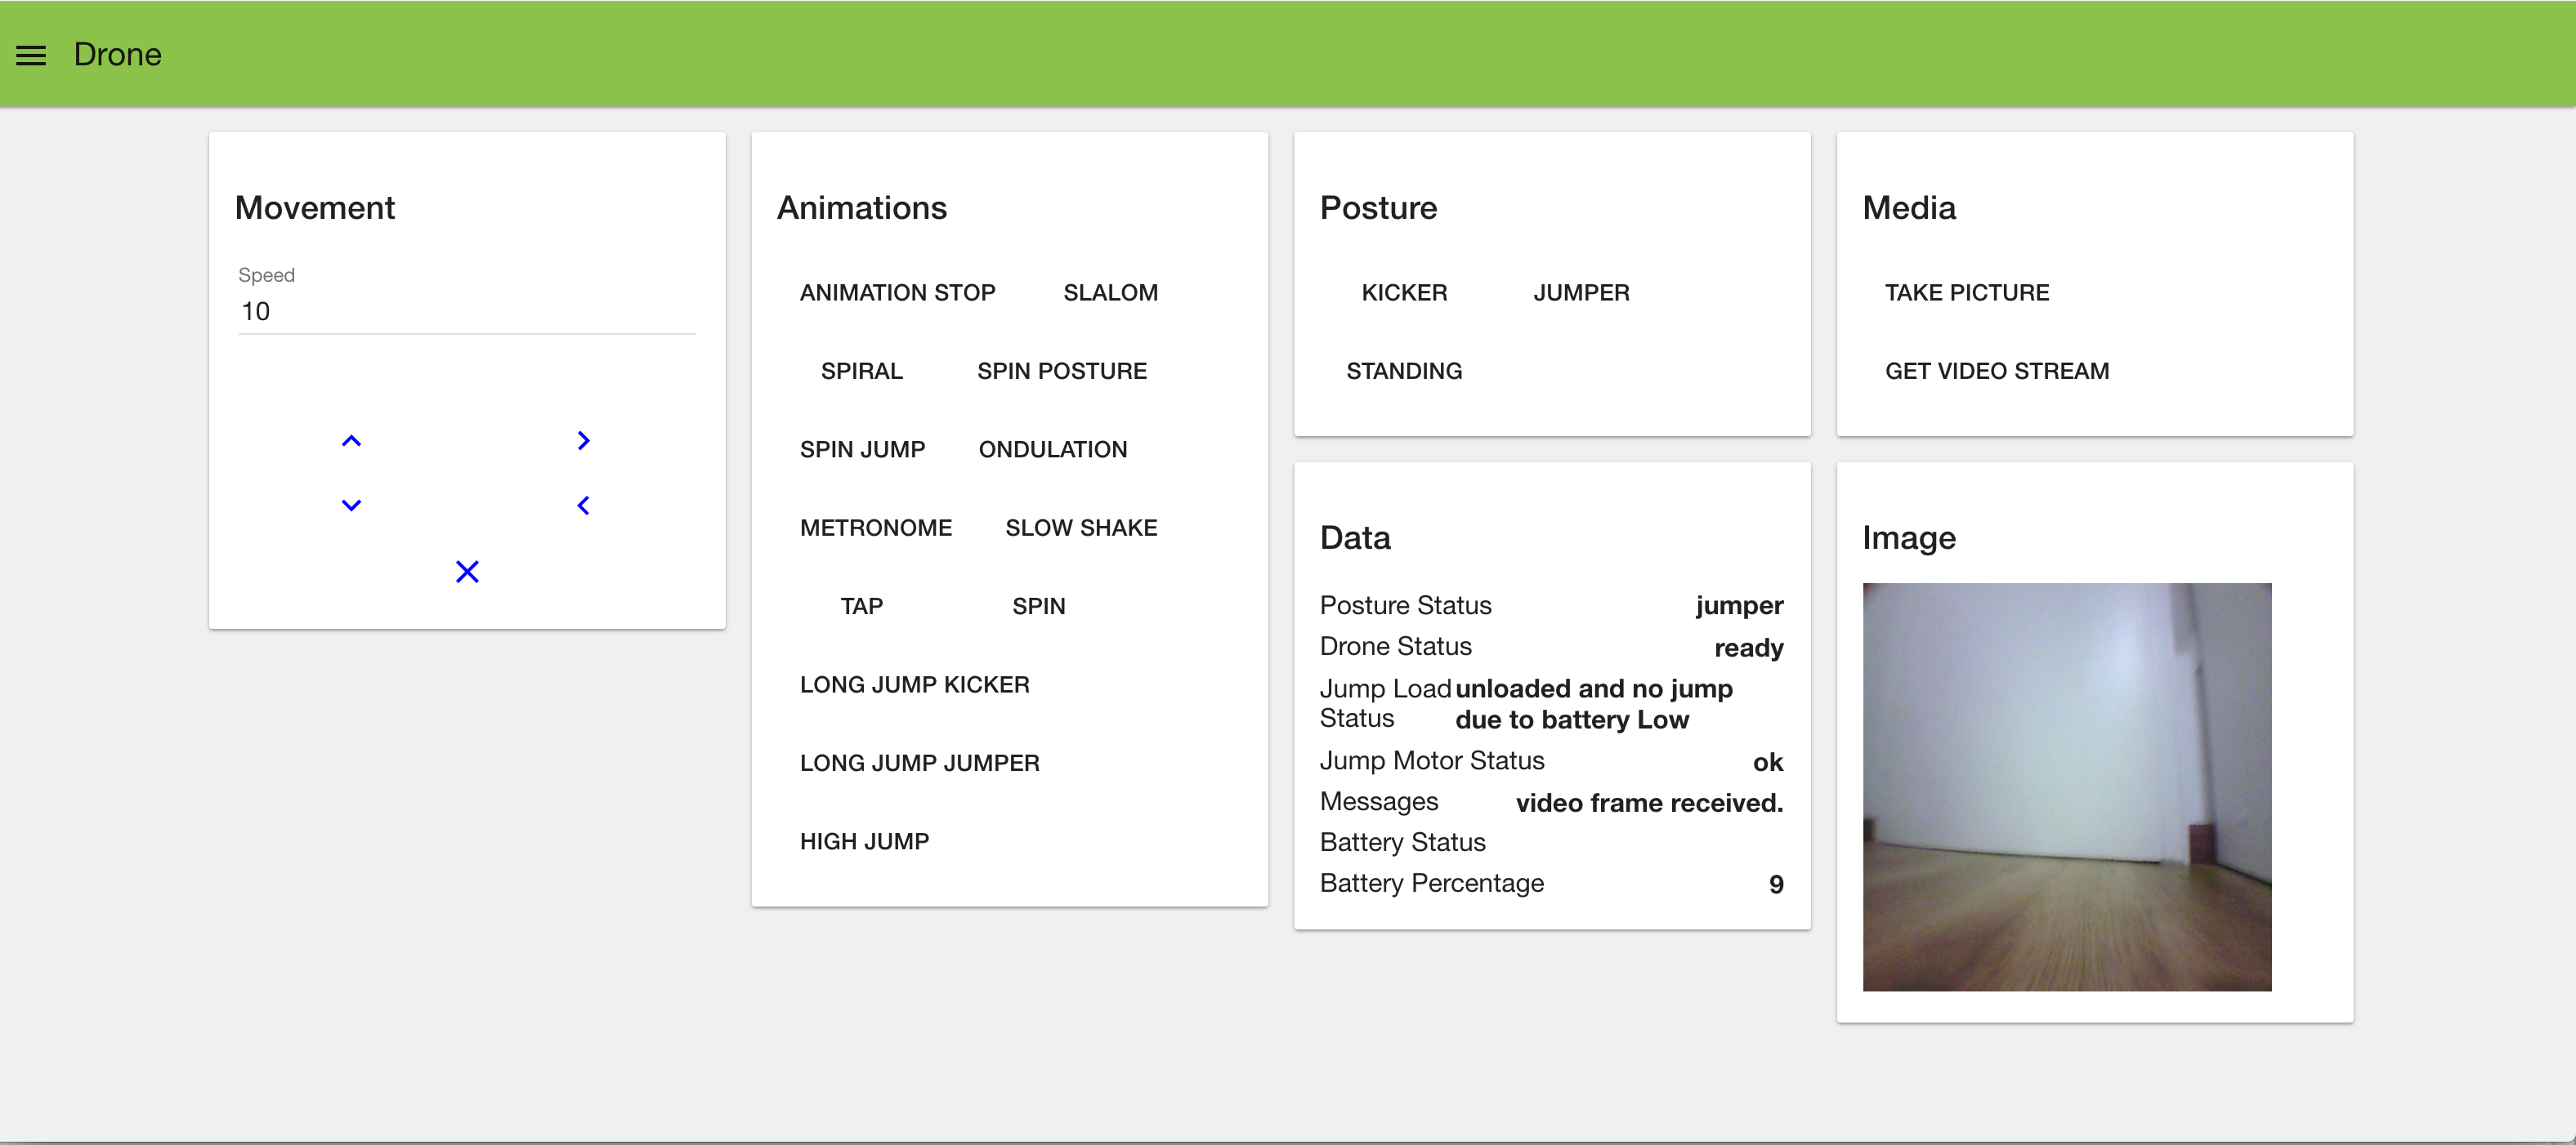Click into the Speed input field
The height and width of the screenshot is (1145, 2576).
pos(466,312)
